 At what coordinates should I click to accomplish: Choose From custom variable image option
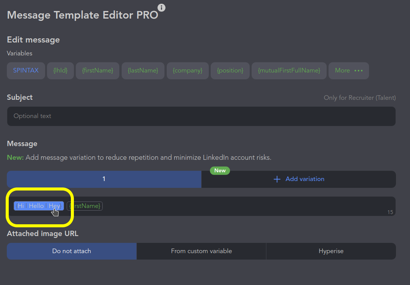click(201, 251)
